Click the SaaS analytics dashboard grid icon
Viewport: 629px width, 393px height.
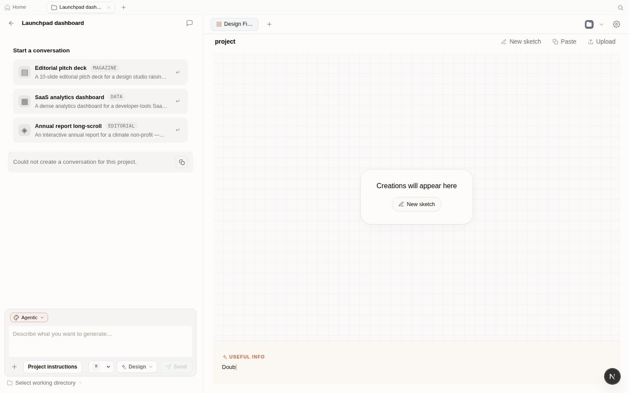tap(24, 101)
